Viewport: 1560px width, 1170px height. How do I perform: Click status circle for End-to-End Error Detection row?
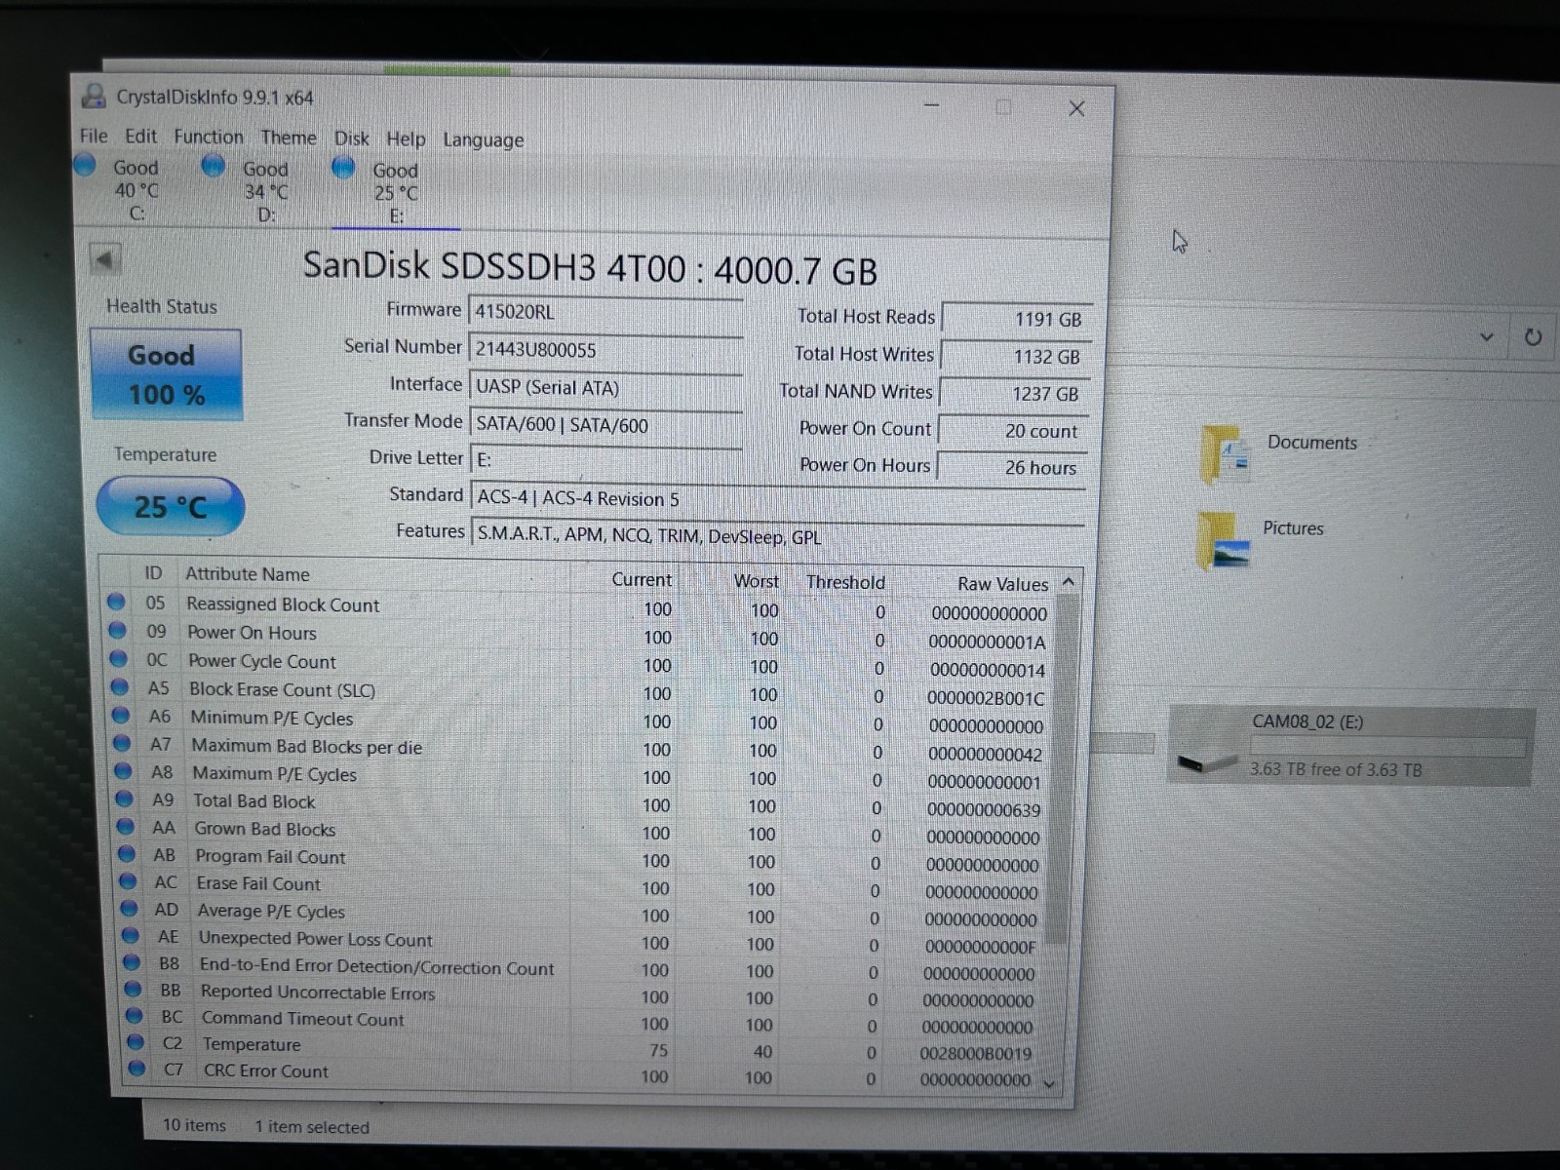[x=132, y=962]
